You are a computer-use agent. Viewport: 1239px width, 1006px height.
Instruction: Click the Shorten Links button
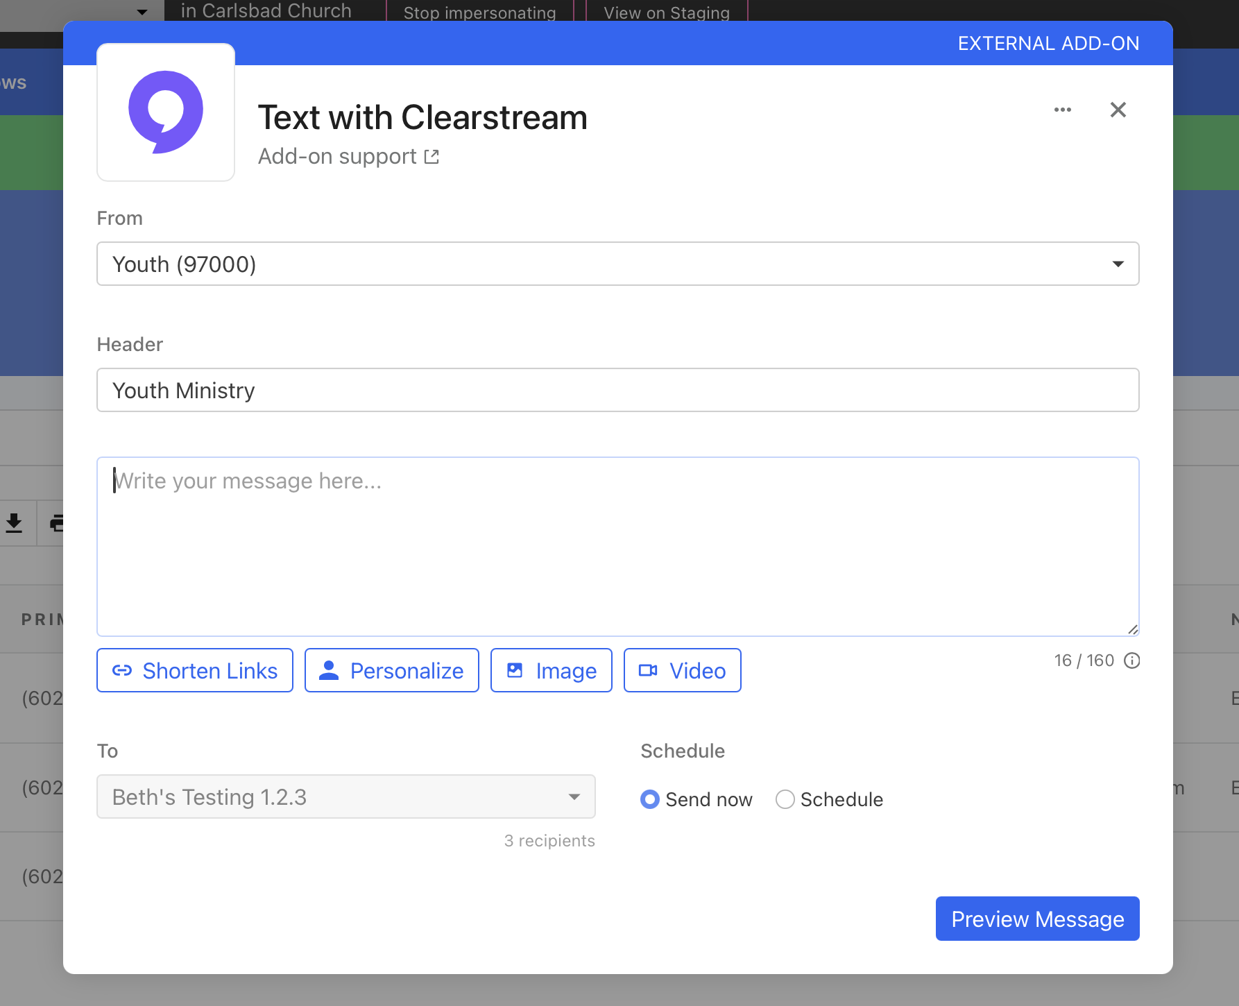coord(195,670)
